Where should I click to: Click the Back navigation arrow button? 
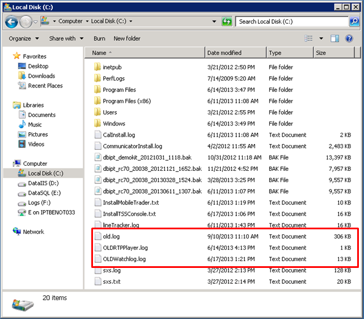[11, 22]
